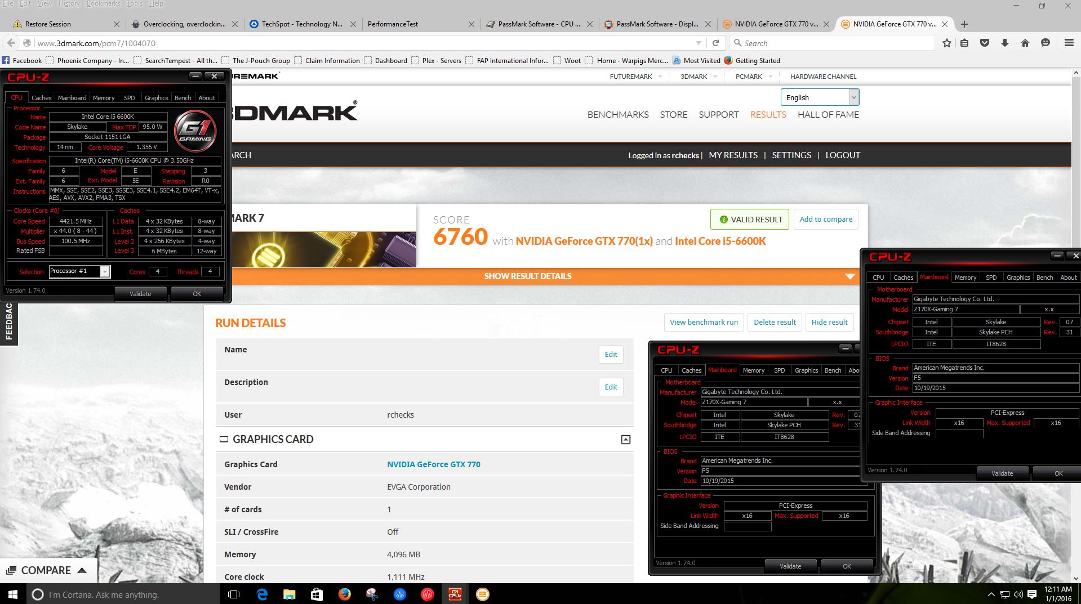Open Bench tab in top-left CPU-Z window

[183, 98]
